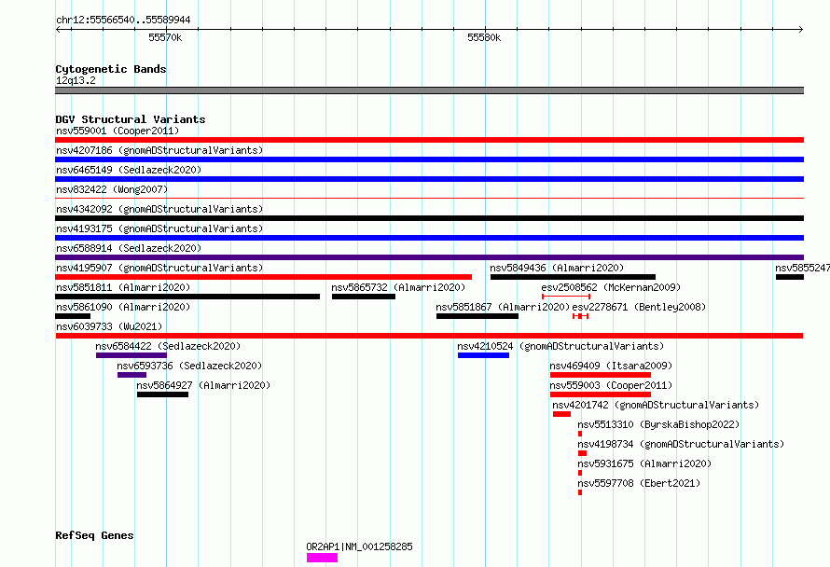Viewport: 830px width, 567px height.
Task: Select the nsv469409 (Itsara2009) red bar
Action: click(x=601, y=375)
